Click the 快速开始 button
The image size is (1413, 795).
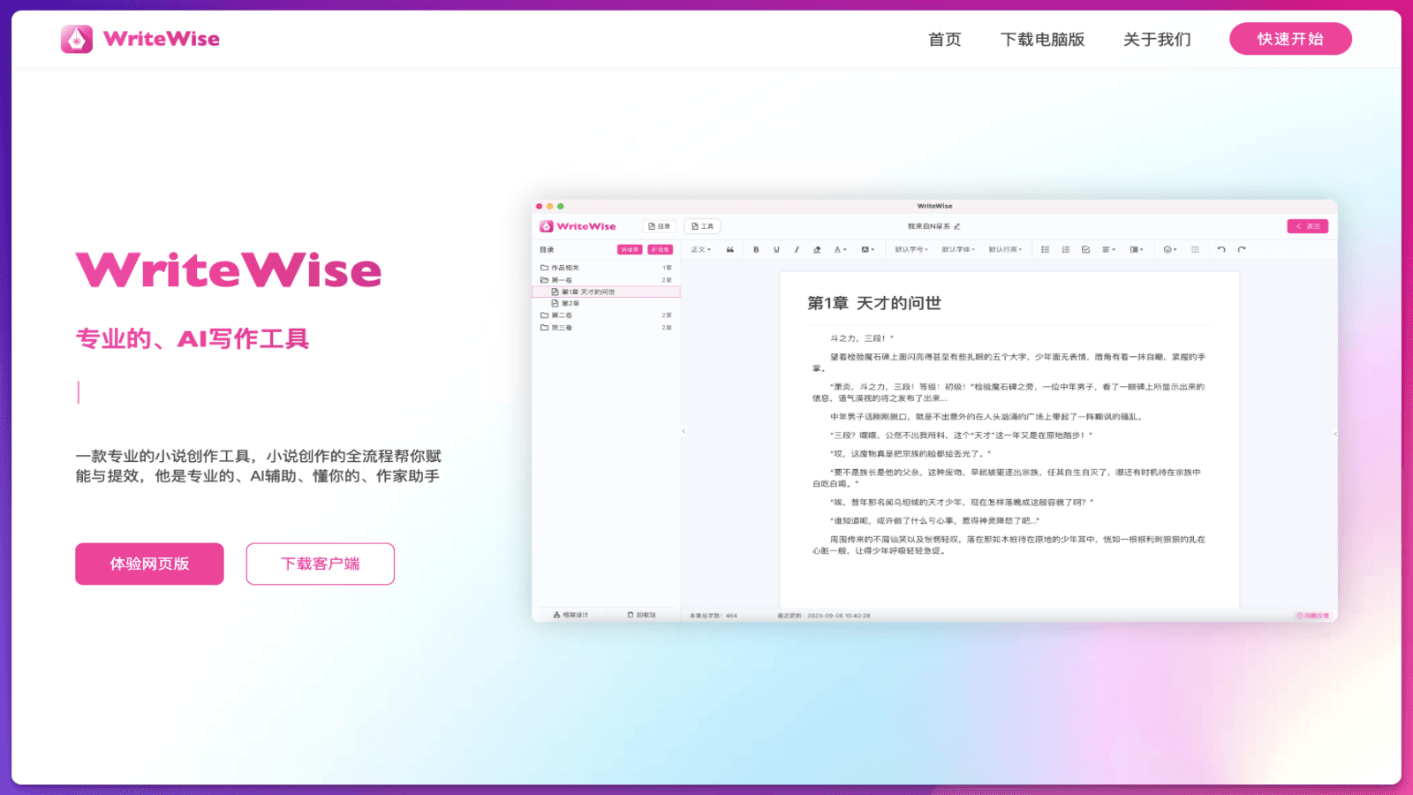coord(1290,39)
